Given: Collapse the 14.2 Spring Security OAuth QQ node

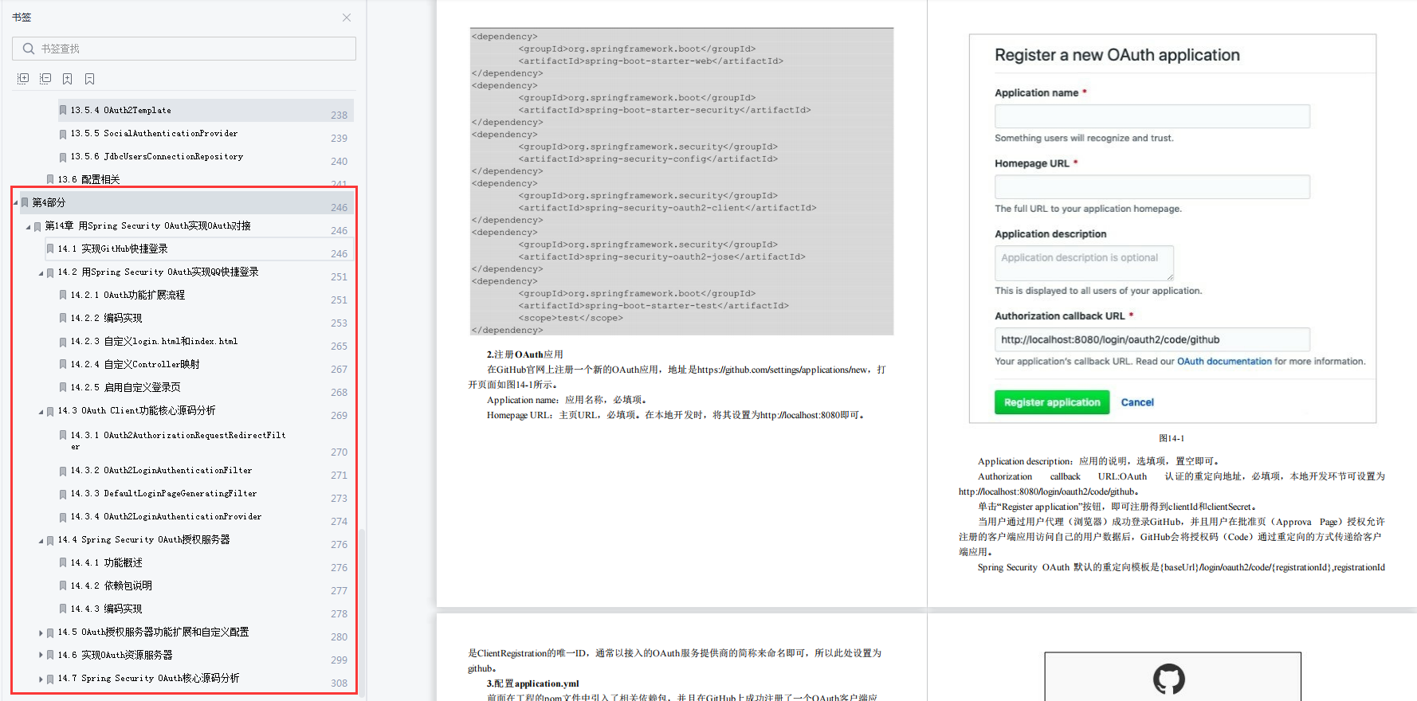Looking at the screenshot, I should (x=41, y=273).
